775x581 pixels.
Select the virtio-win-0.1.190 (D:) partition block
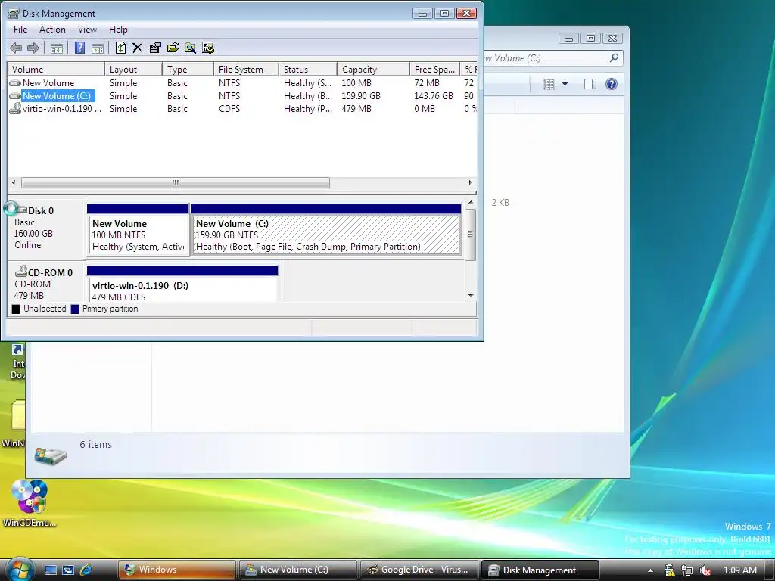click(x=183, y=284)
